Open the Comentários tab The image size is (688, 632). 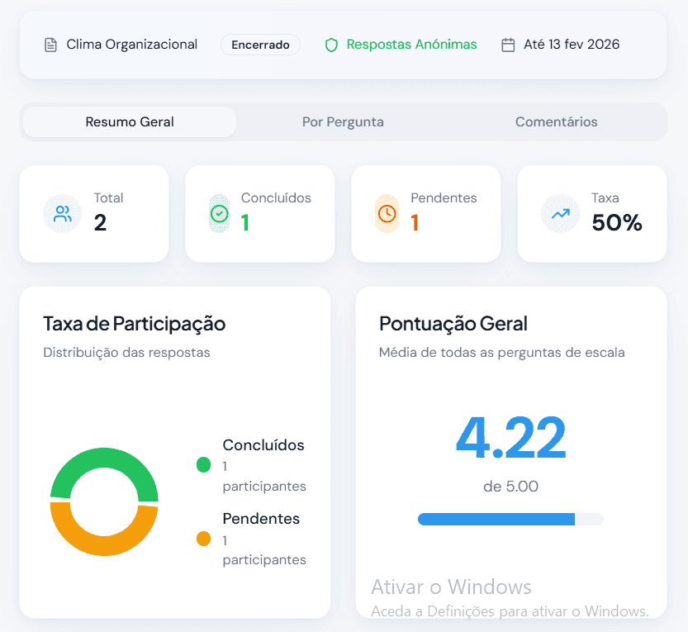(x=556, y=121)
